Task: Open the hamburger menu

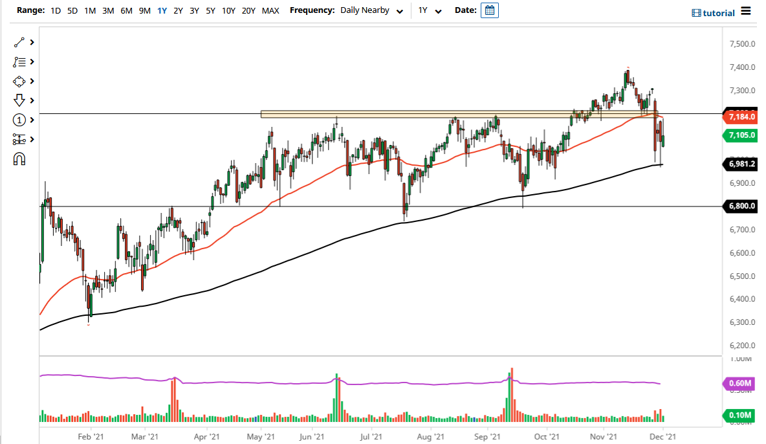Action: [745, 12]
